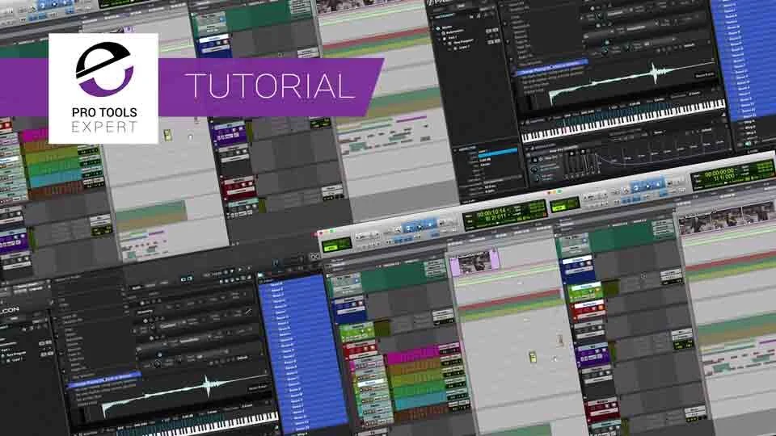
Task: Select the purple track header in right window
Action: point(593,355)
